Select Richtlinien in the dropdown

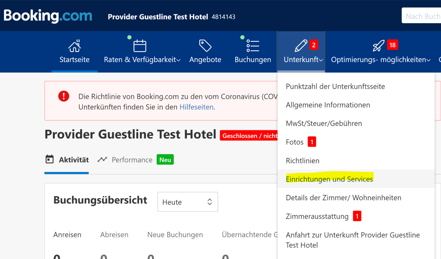pos(303,160)
